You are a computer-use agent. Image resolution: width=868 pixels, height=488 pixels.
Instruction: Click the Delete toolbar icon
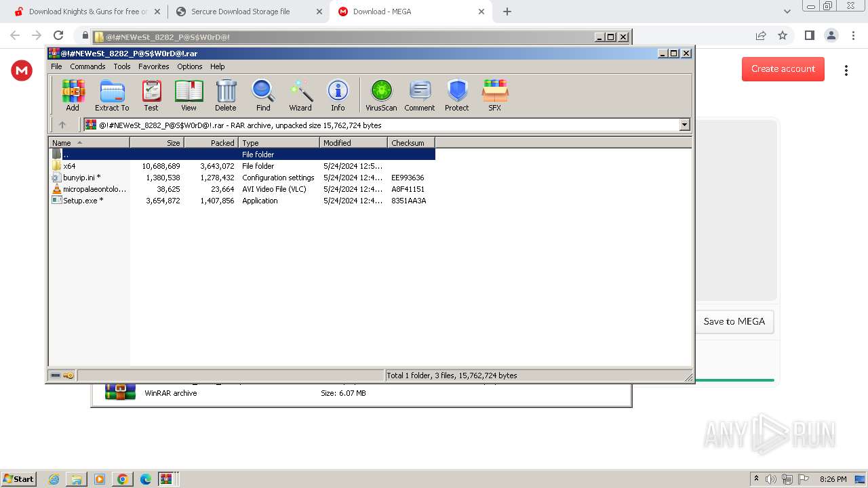click(x=226, y=95)
